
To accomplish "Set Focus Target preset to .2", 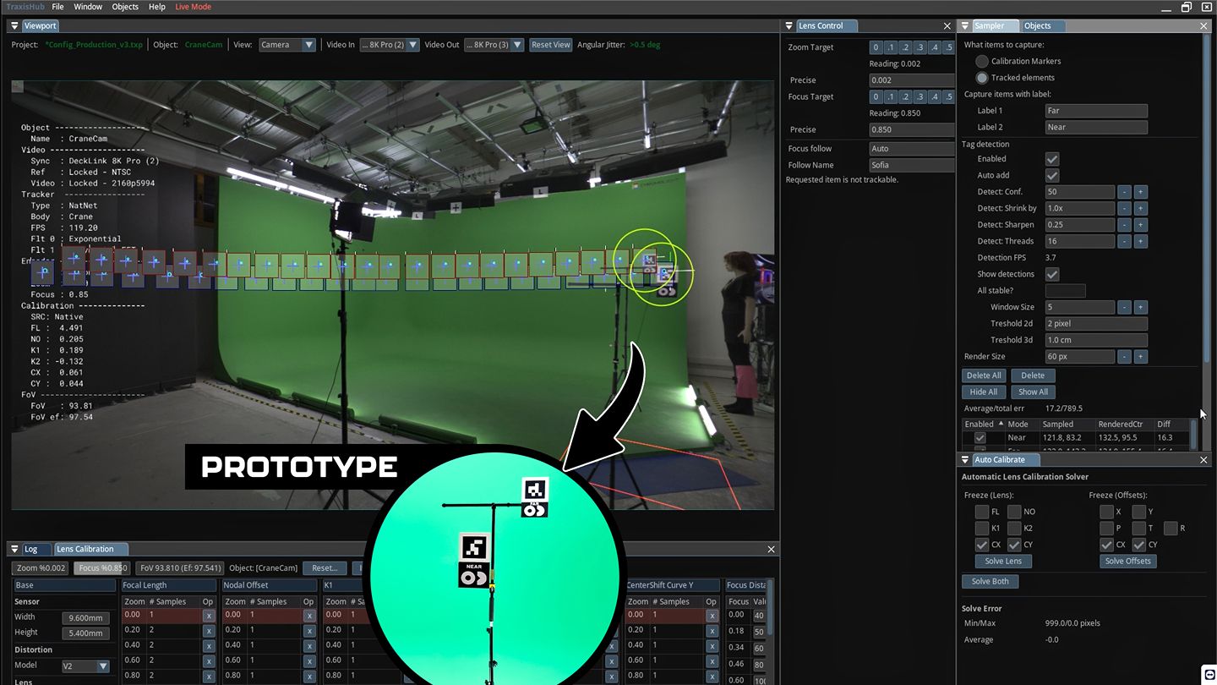I will 905,97.
